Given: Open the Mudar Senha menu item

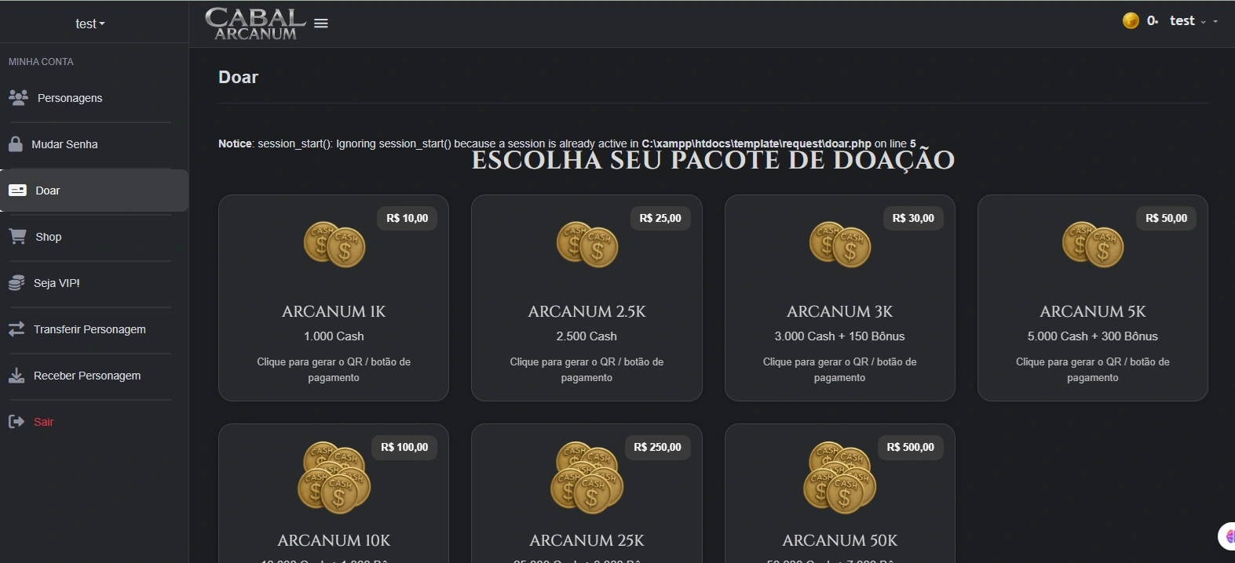Looking at the screenshot, I should click(x=64, y=144).
